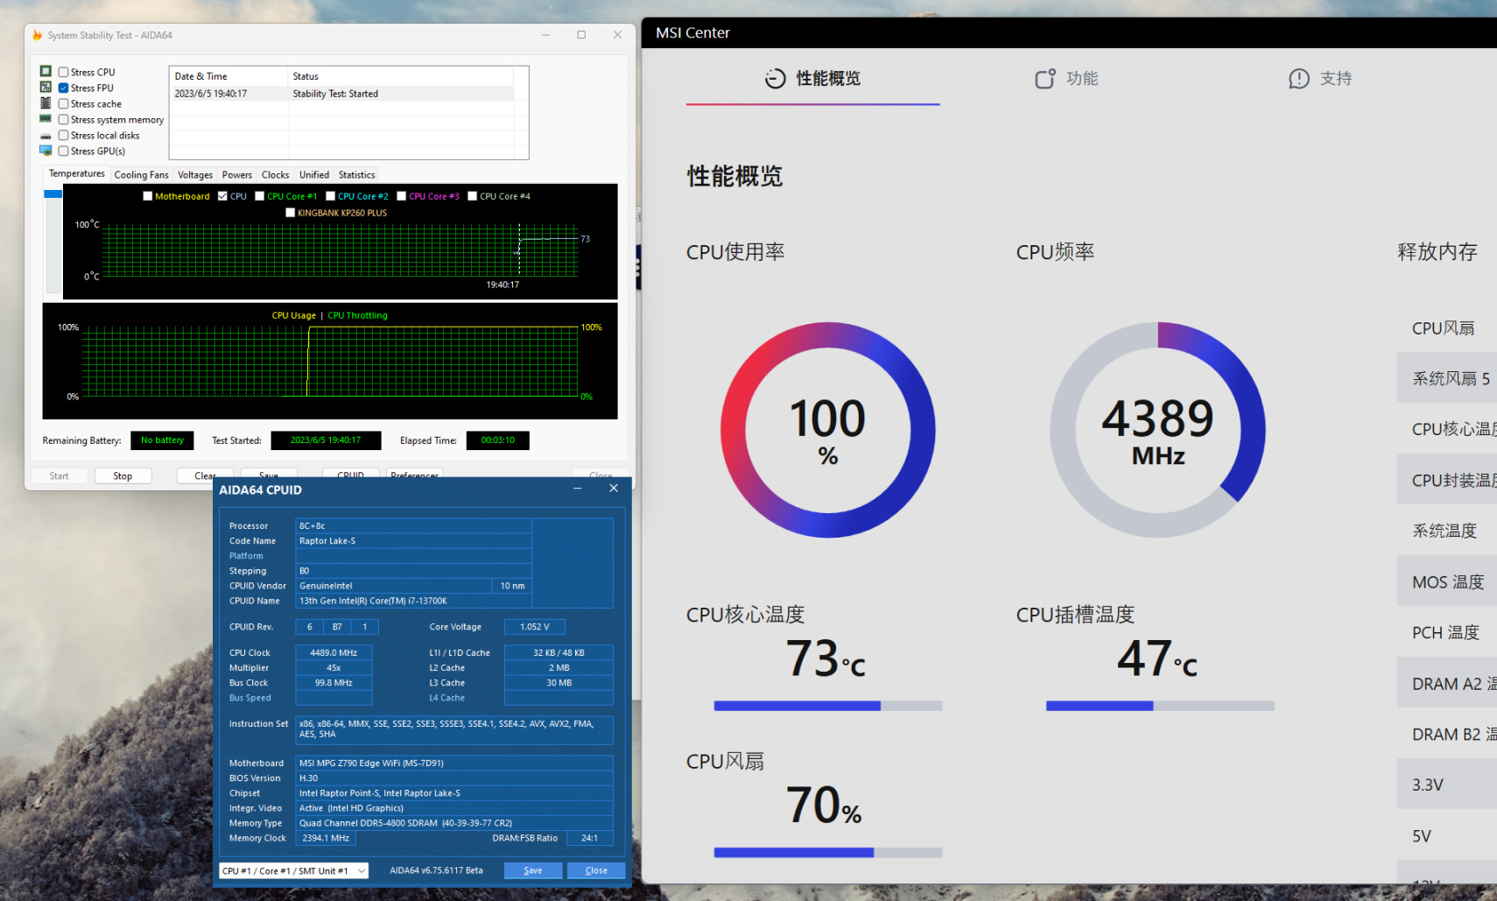Click the CPU核心温度 progress bar

click(828, 706)
